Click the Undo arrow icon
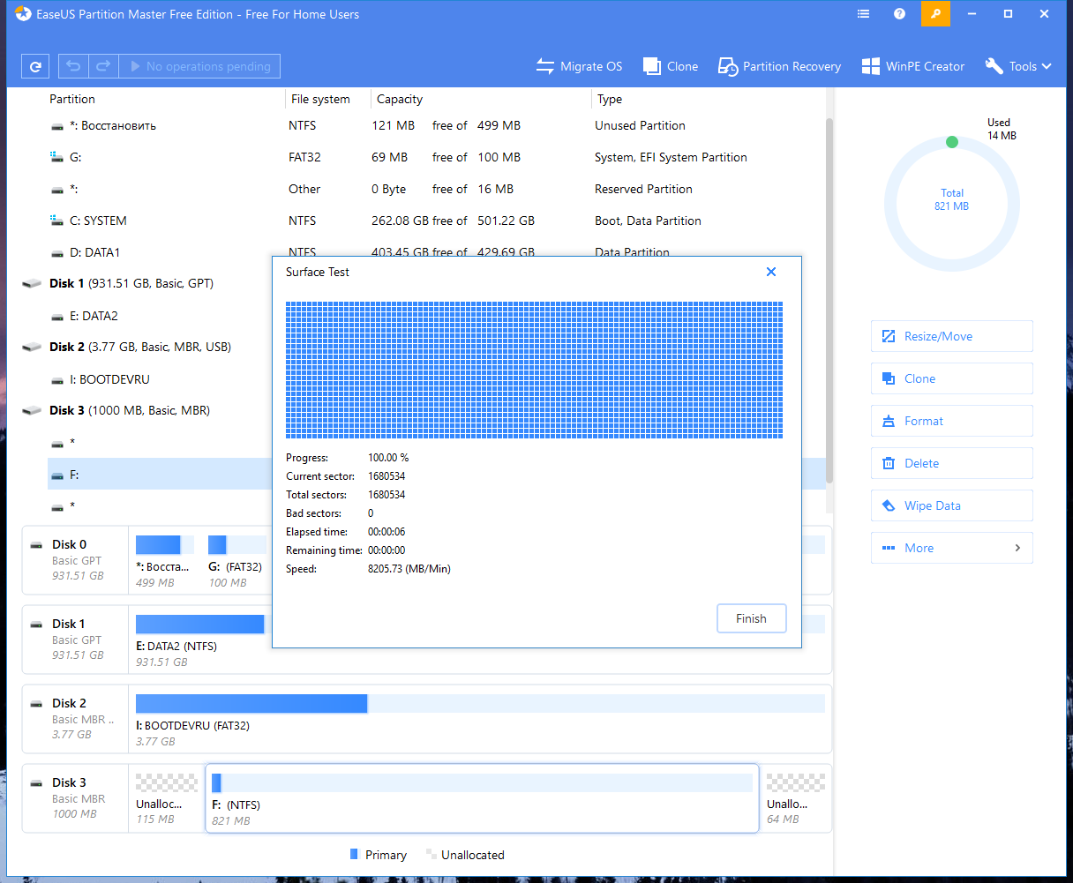The width and height of the screenshot is (1073, 883). click(x=73, y=66)
